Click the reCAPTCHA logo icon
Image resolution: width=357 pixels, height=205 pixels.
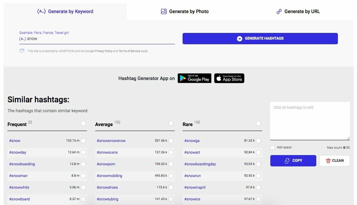point(22,51)
